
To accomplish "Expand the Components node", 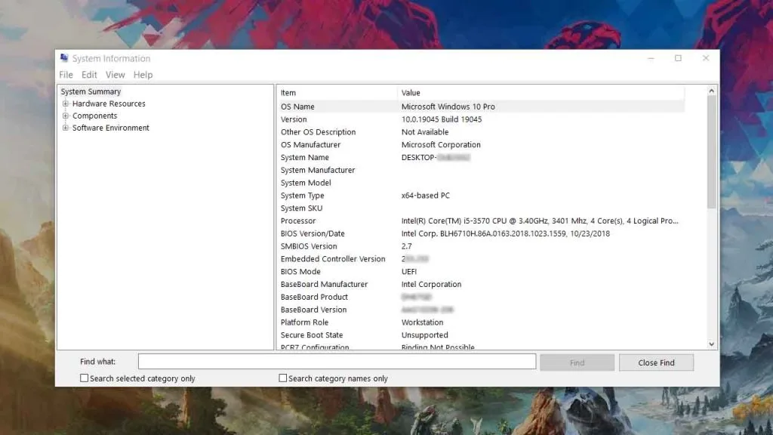I will (65, 116).
